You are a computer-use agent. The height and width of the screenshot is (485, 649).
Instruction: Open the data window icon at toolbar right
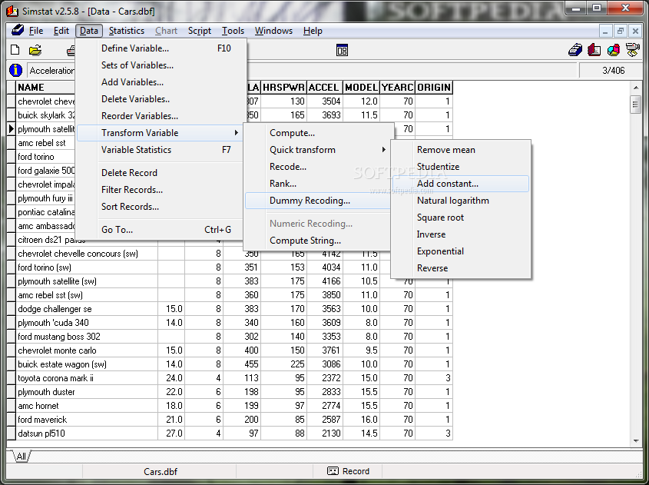(x=575, y=50)
